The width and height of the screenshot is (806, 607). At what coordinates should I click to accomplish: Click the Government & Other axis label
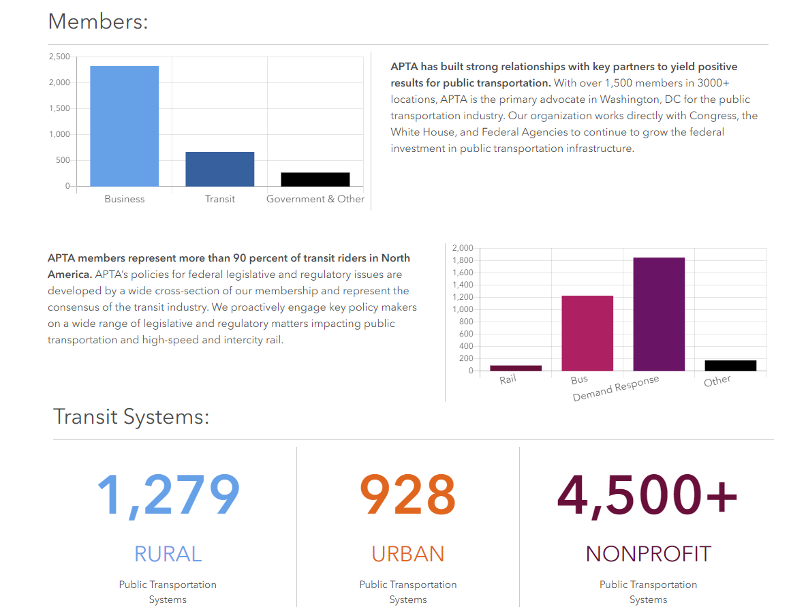point(315,199)
